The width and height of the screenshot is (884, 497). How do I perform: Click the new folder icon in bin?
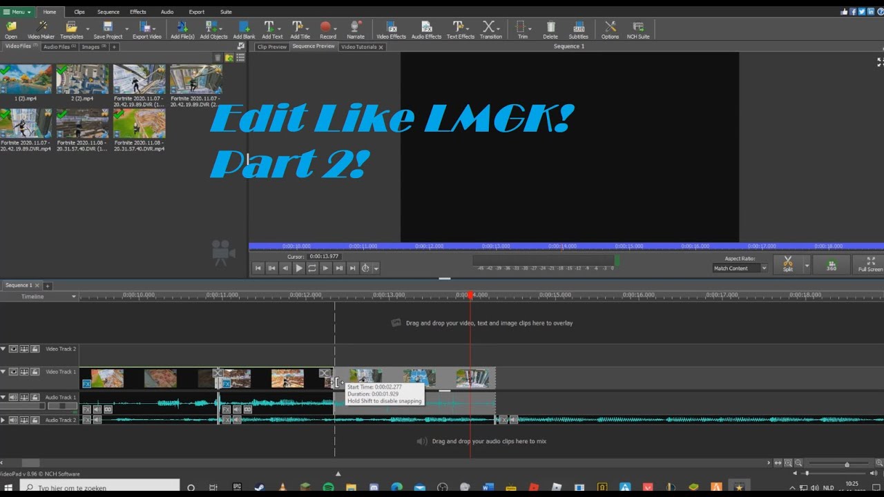(x=229, y=58)
